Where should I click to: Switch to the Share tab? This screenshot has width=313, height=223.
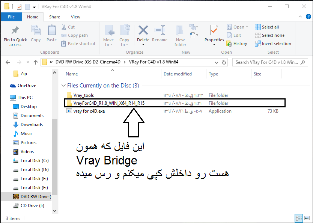tap(54, 17)
